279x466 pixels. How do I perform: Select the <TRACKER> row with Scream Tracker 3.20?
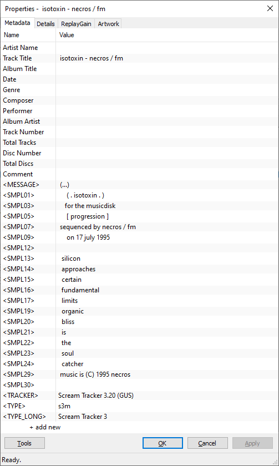139,396
